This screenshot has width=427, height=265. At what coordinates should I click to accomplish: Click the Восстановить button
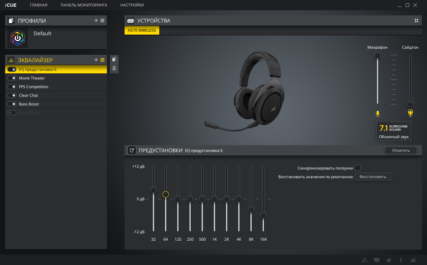click(x=373, y=177)
